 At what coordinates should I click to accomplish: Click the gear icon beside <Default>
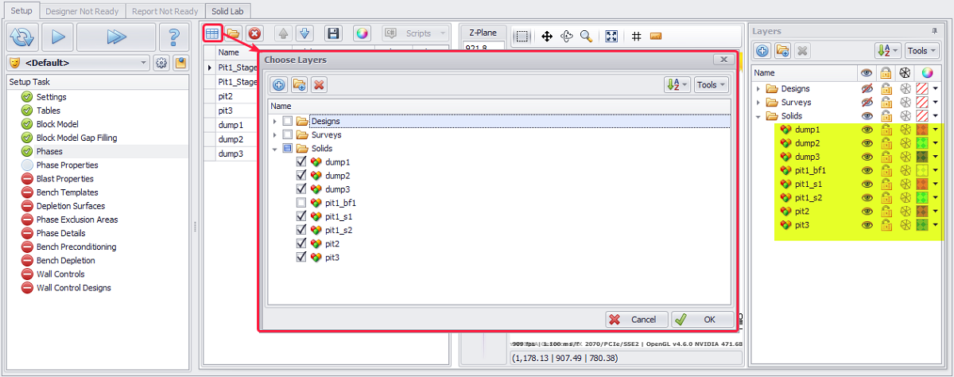162,63
